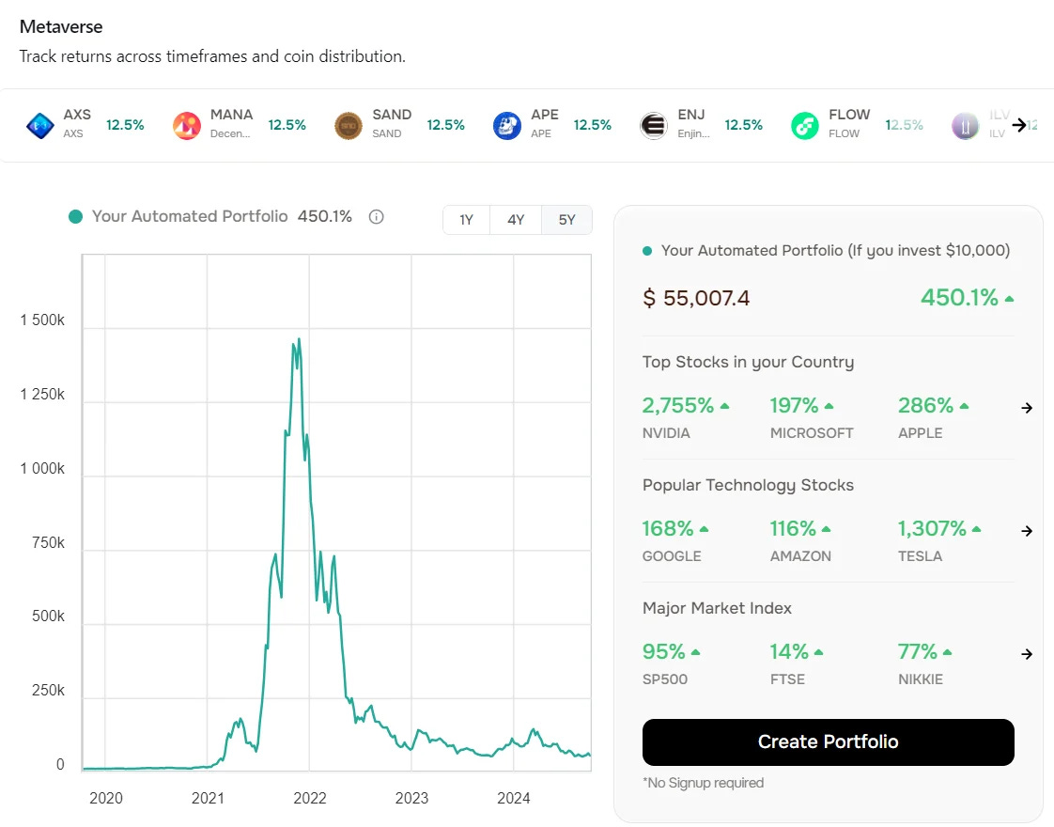This screenshot has width=1054, height=827.
Task: Click the Top Stocks in your Country heading
Action: tap(748, 362)
